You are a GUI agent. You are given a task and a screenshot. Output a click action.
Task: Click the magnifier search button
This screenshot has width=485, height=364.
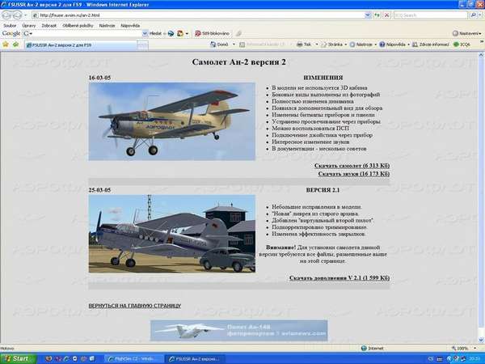[x=473, y=15]
